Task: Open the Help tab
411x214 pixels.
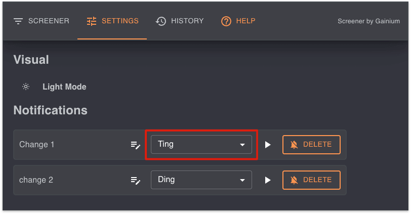Action: point(238,21)
